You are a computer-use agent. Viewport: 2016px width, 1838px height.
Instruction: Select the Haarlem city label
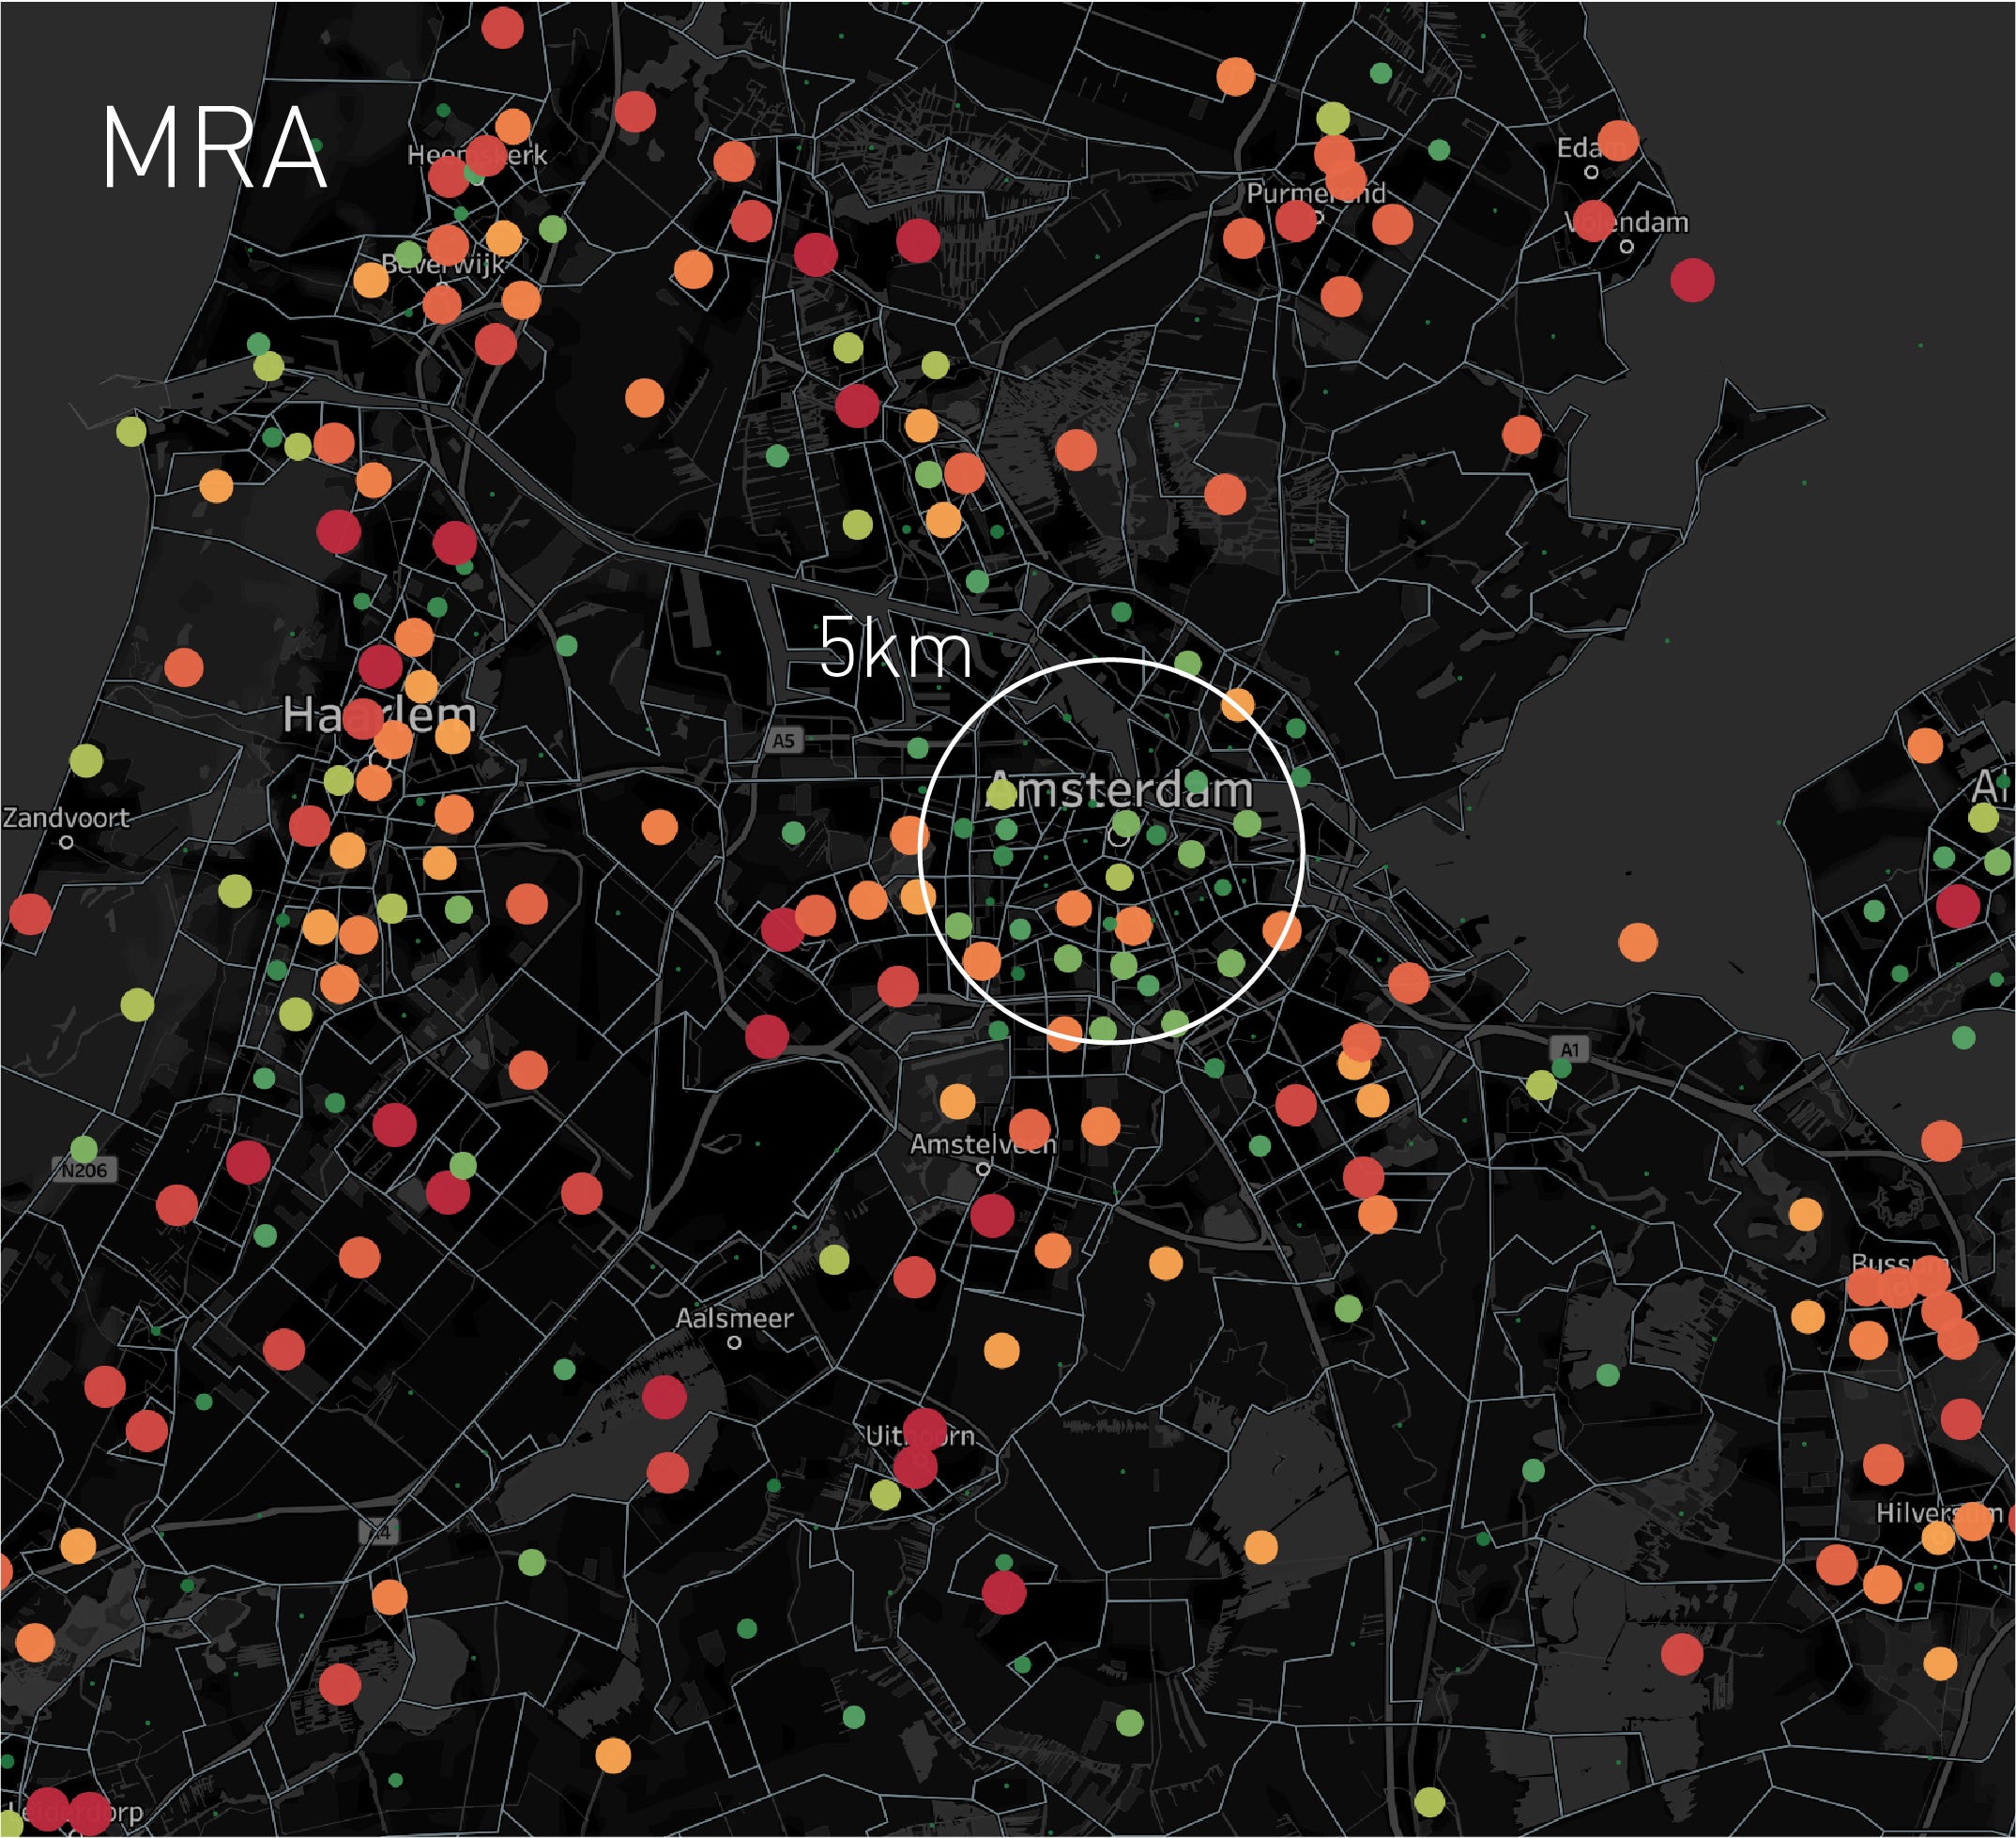pyautogui.click(x=379, y=715)
